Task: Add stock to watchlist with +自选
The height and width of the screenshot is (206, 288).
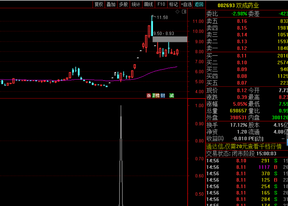Action: tap(186, 4)
